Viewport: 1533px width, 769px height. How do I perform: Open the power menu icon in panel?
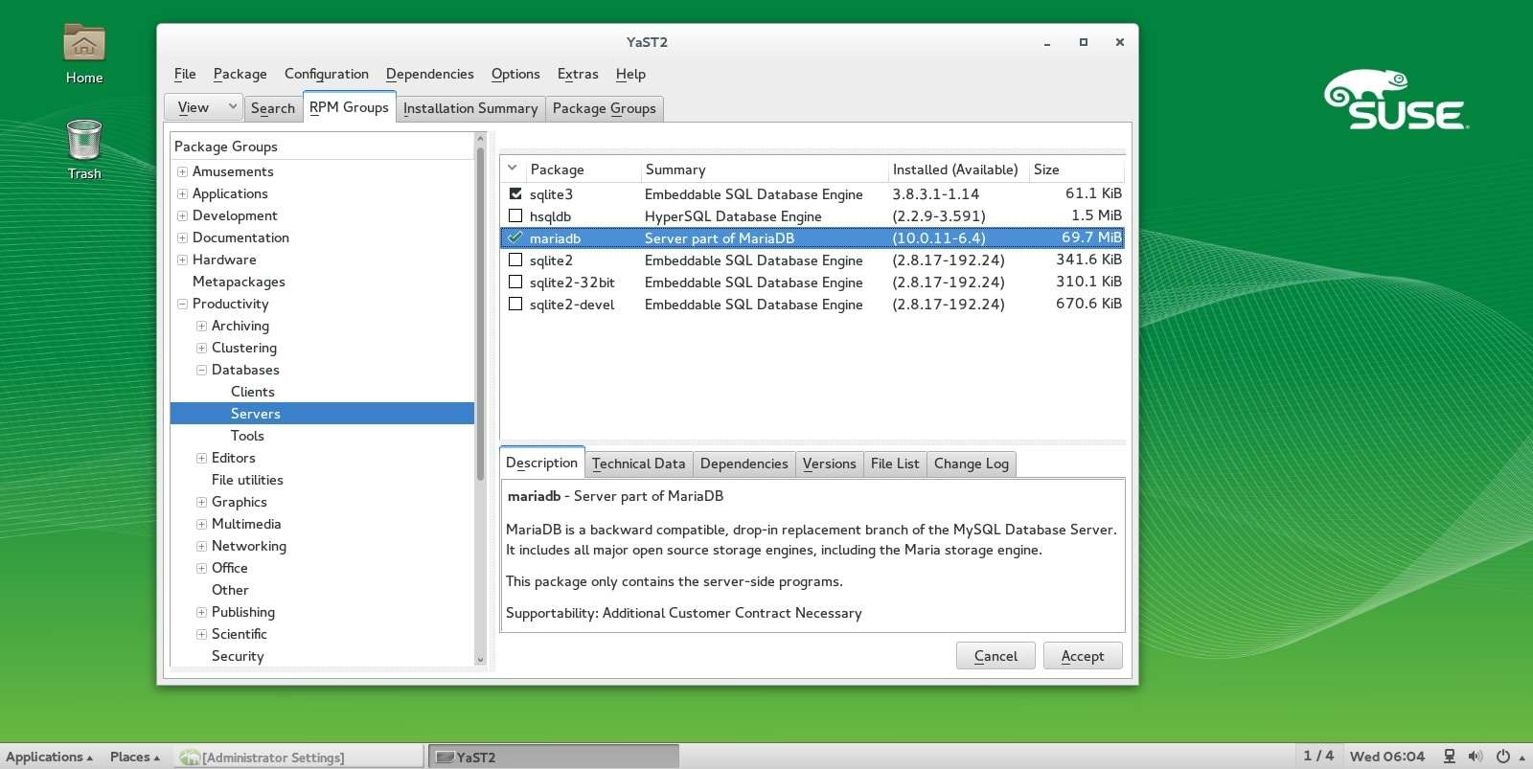1503,757
